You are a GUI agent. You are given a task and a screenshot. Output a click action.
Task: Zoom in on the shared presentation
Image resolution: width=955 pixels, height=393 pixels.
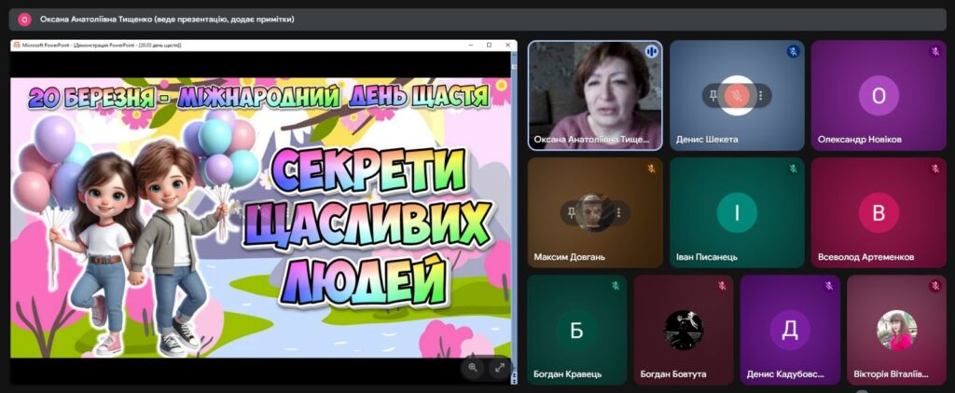[x=473, y=368]
